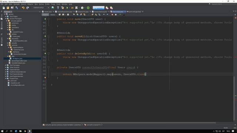Click the editor horizontal scrollbar
This screenshot has width=237, height=133.
pos(133,123)
